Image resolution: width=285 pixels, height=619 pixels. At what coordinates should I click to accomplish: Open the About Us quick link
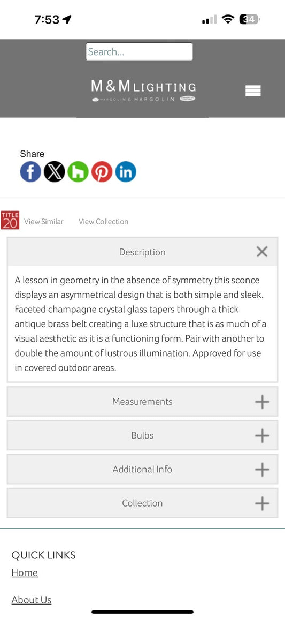tap(32, 600)
